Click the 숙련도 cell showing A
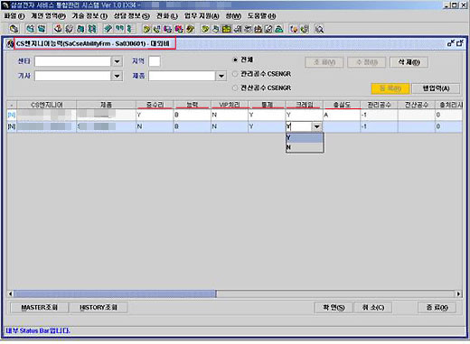470x344 pixels. 342,115
